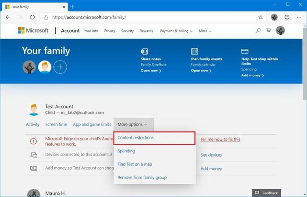Open the Account navigation link
This screenshot has height=197, width=307.
pos(70,31)
